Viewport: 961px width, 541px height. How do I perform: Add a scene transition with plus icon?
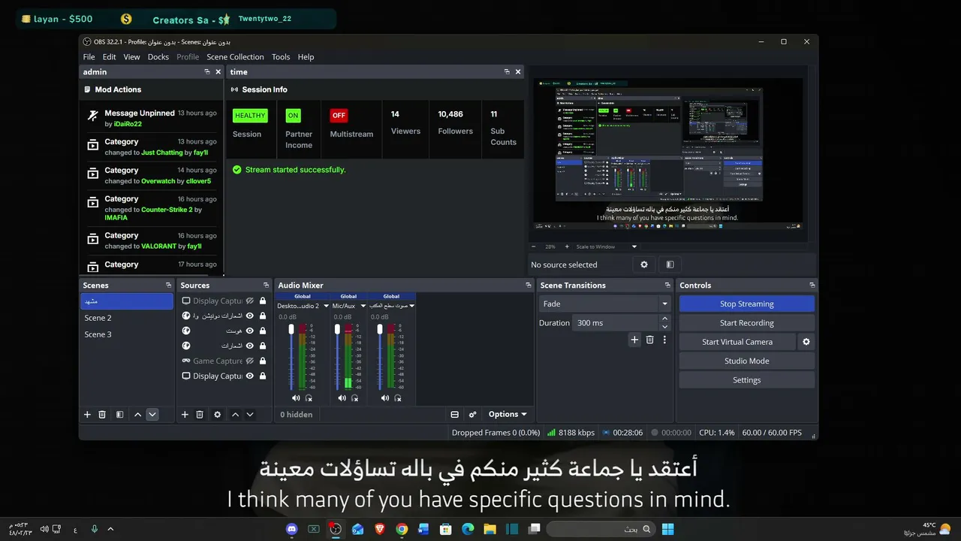[x=634, y=340]
